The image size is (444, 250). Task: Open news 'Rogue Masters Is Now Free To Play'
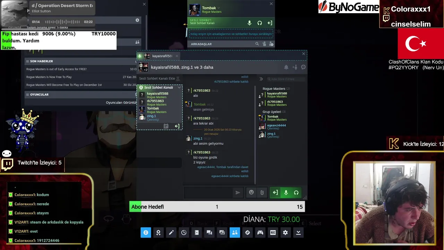pyautogui.click(x=49, y=77)
